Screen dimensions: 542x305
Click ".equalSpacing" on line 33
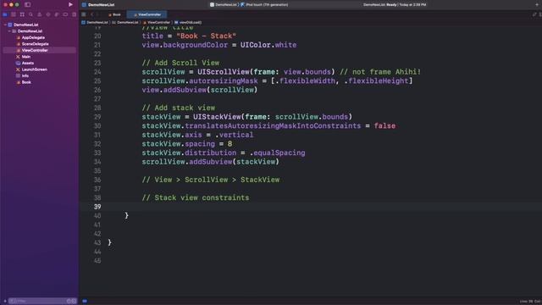point(278,152)
